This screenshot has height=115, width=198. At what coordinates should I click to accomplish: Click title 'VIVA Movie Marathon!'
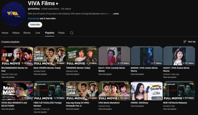[109, 103]
